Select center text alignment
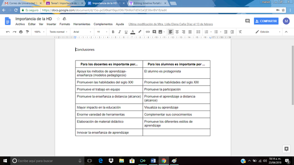This screenshot has height=165, width=294. pos(177,32)
